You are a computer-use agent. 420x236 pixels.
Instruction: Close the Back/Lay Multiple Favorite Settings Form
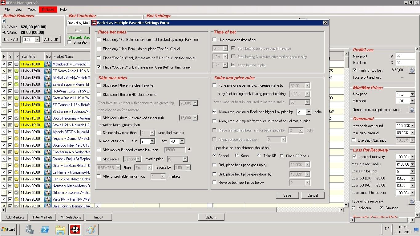click(x=325, y=23)
